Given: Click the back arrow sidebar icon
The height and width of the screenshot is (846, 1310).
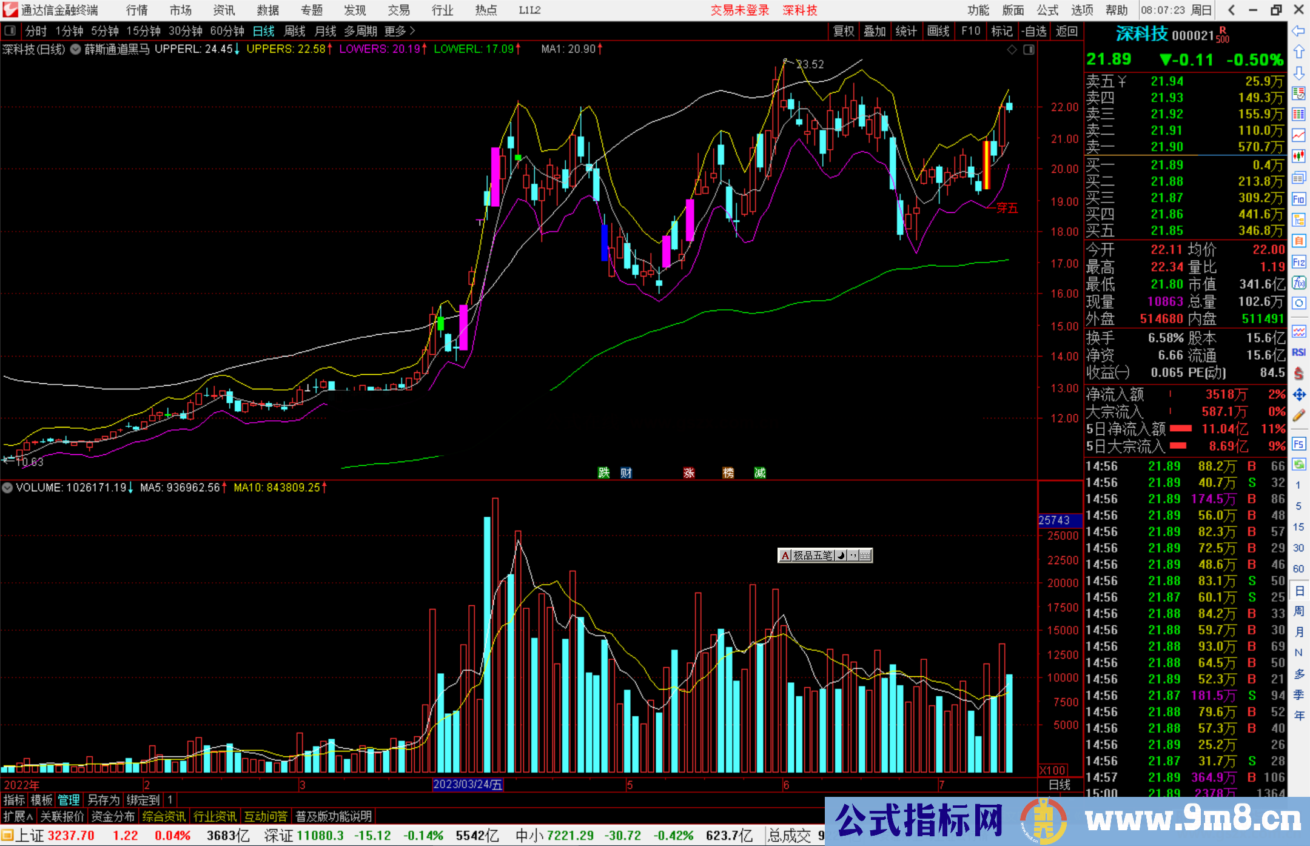Looking at the screenshot, I should click(x=1298, y=31).
